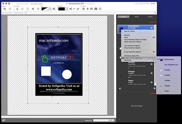This screenshot has height=124, width=182.
Task: Pick mac.softpedia.com in the submenu list
Action: [x=171, y=65]
